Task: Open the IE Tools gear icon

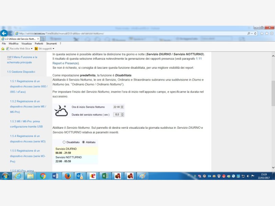Action: coord(271,33)
